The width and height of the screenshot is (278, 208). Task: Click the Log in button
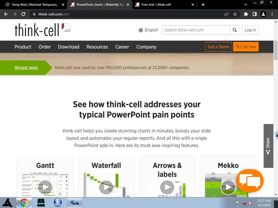click(250, 30)
